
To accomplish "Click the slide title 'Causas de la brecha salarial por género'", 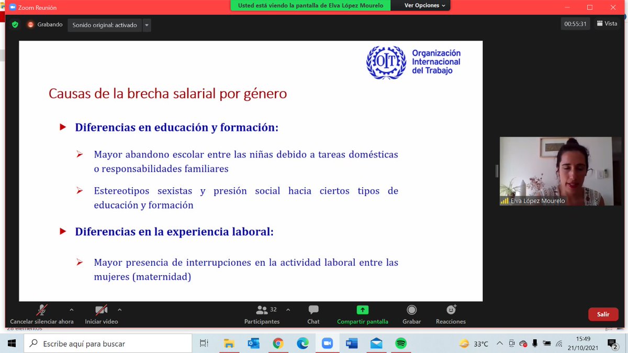I will click(x=168, y=94).
